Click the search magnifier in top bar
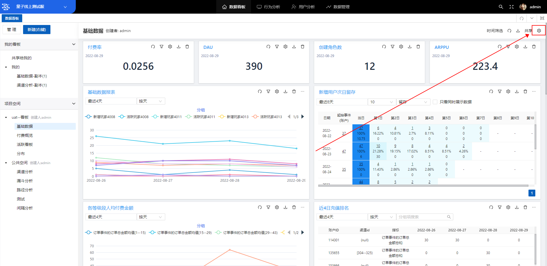 pos(501,7)
